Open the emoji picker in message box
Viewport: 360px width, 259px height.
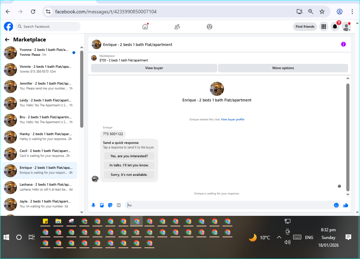[336, 205]
